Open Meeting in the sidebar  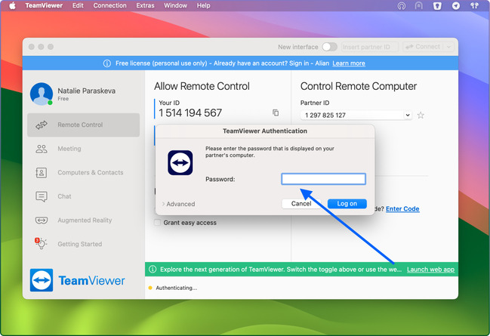(84, 149)
